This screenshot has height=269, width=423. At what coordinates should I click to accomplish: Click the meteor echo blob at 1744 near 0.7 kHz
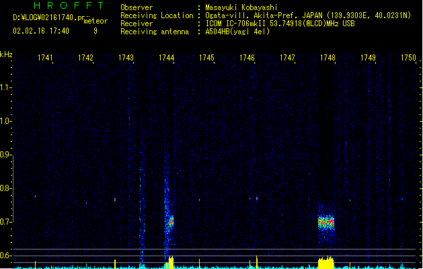coord(171,222)
